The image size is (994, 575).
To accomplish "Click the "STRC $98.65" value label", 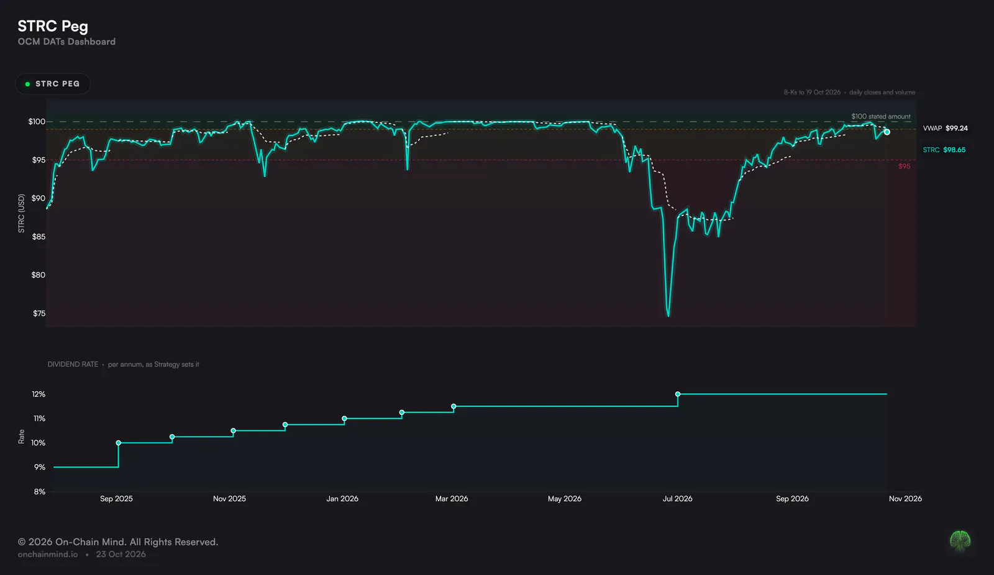I will 944,150.
